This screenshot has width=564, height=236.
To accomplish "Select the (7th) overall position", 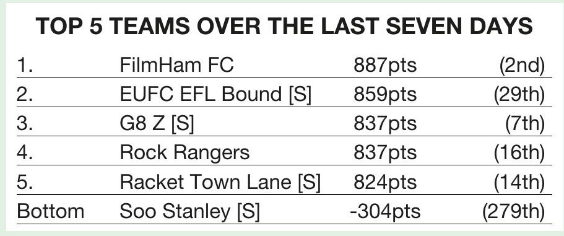I will coord(525,124).
